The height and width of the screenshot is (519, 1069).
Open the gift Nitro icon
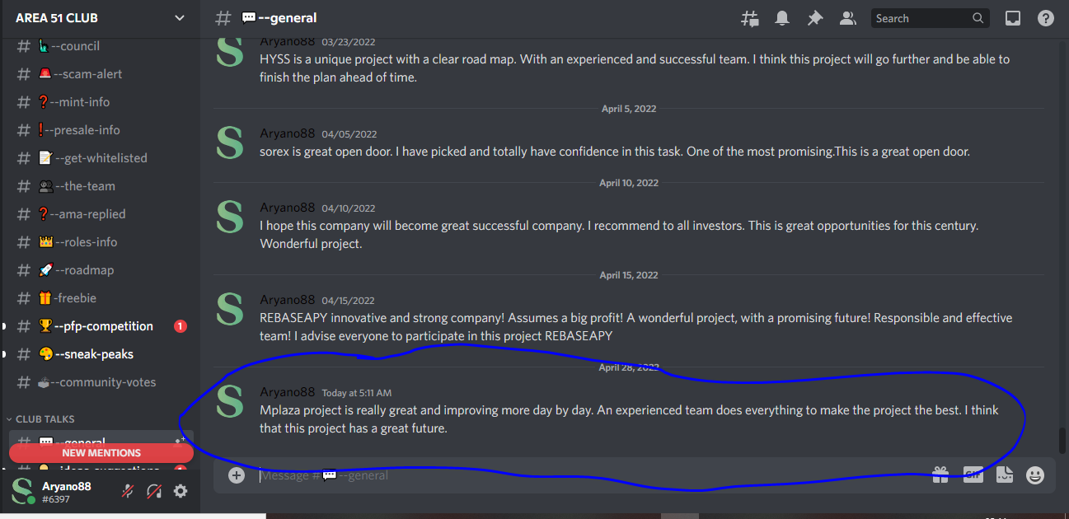[940, 475]
